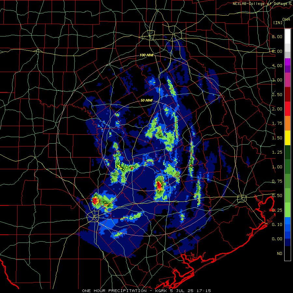Screen dimensions: 293x293
Task: Click the 1.25 legend value
Action: (277, 152)
